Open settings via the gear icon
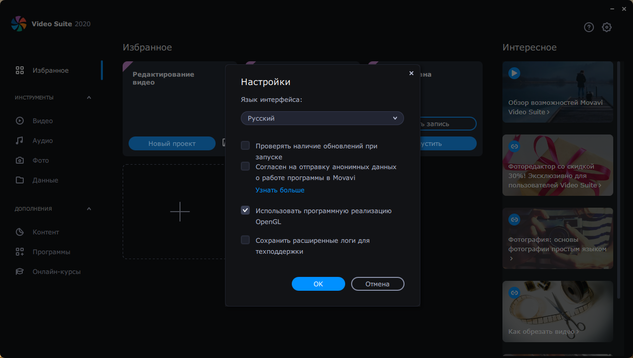Screen dimensions: 633x358 (x=607, y=27)
